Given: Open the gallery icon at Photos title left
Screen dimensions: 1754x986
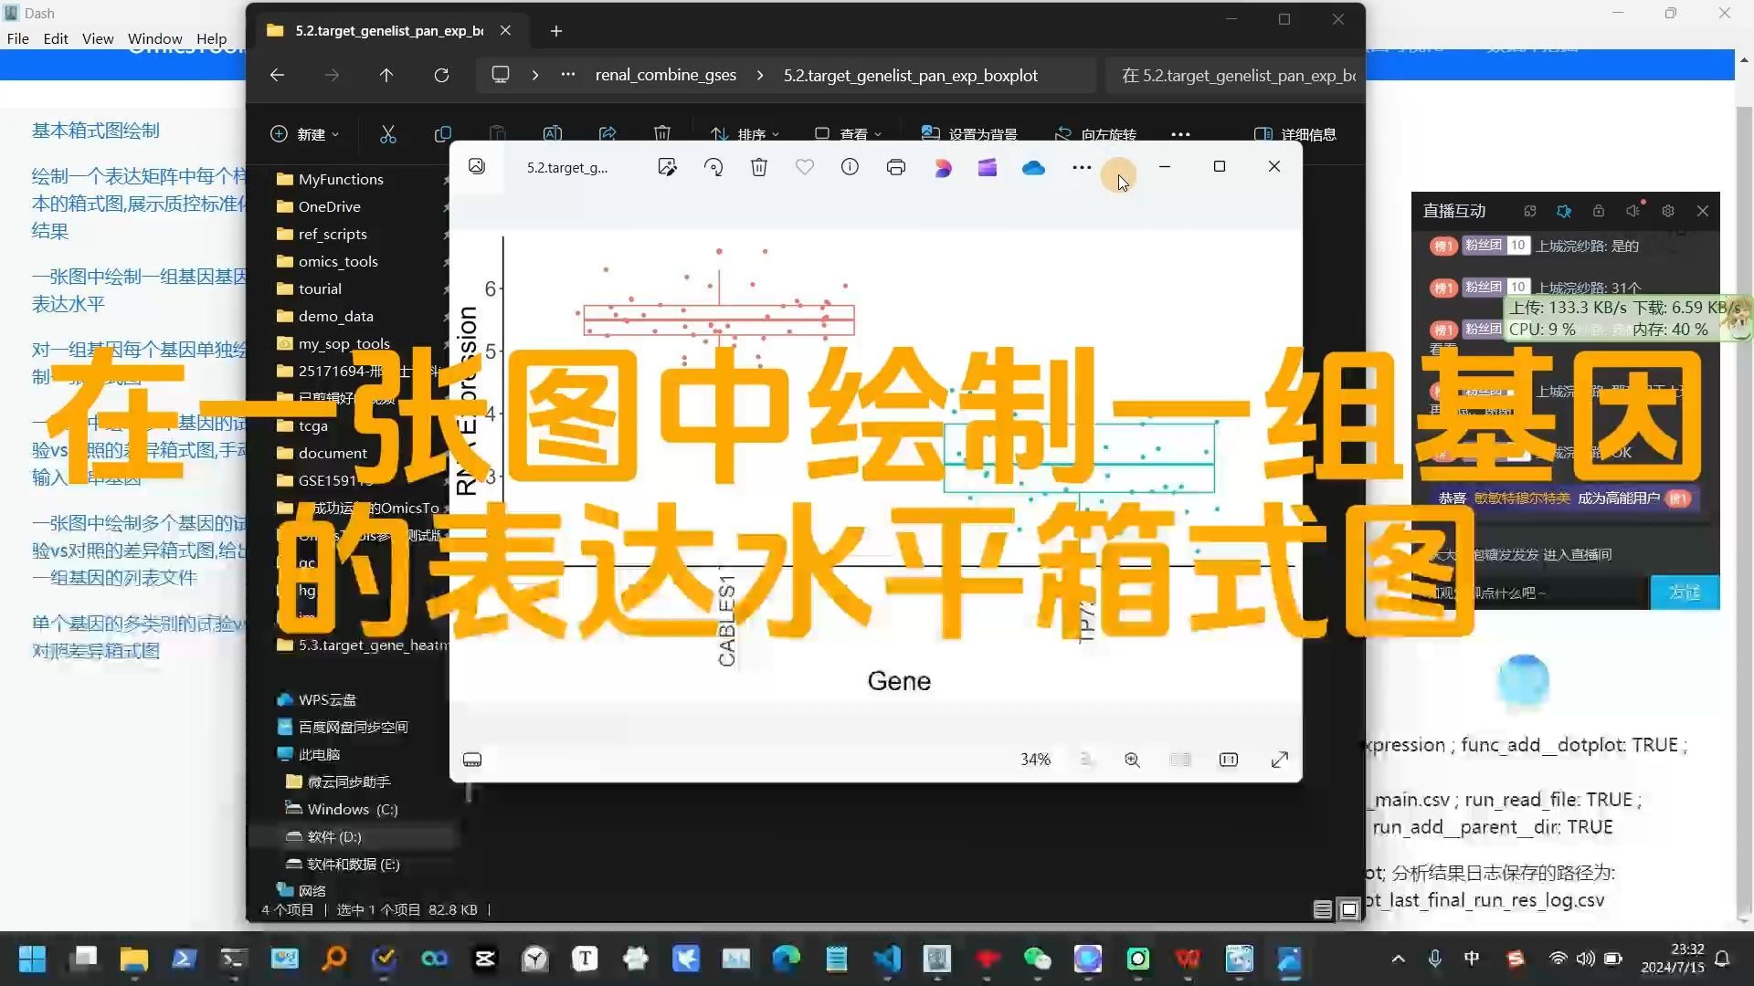Looking at the screenshot, I should point(477,166).
